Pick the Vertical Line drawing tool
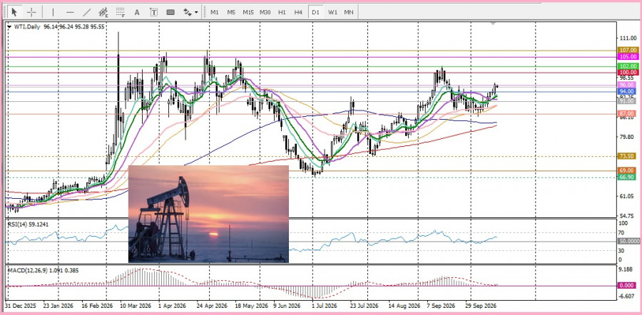642x315 pixels. tap(53, 12)
